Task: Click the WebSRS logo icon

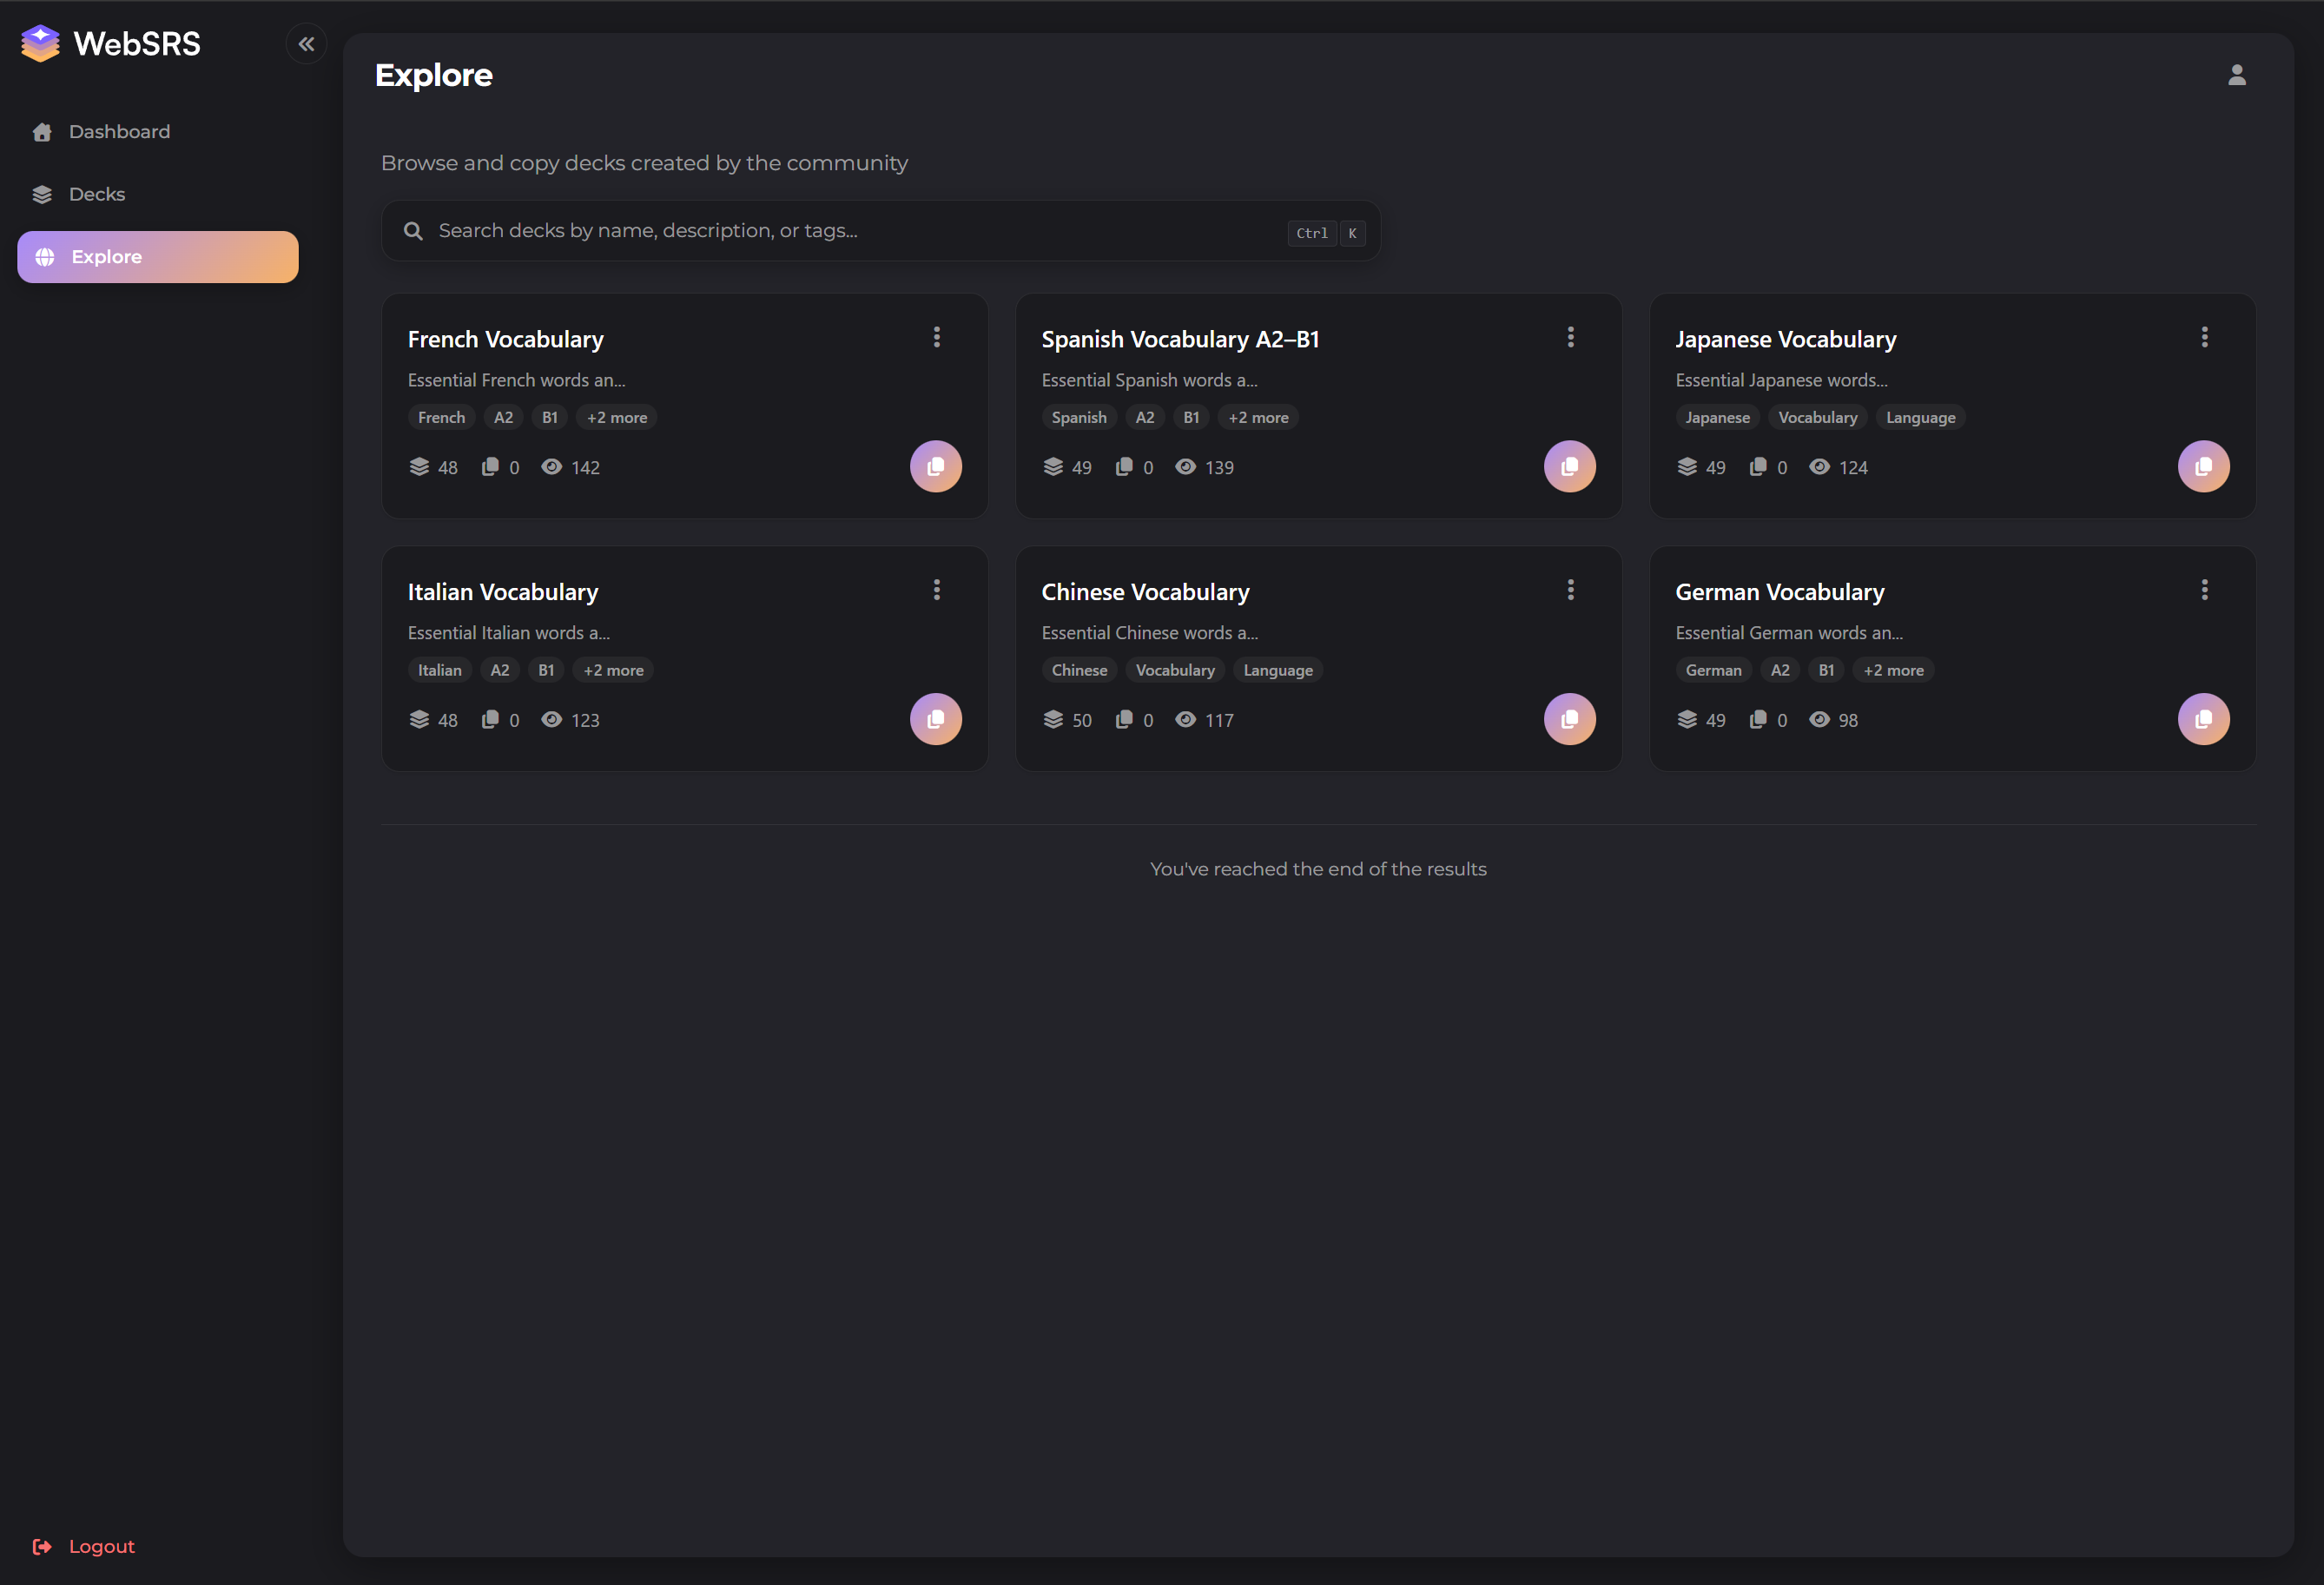Action: [x=40, y=44]
